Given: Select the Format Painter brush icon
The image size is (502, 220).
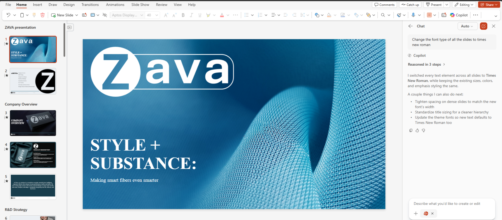Looking at the screenshot, I should [x=34, y=15].
